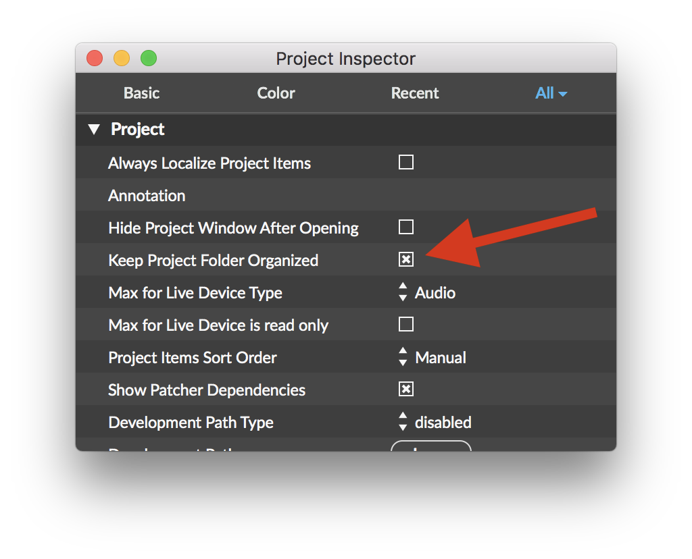Select the Audio device type value
The height and width of the screenshot is (559, 692).
(x=435, y=293)
